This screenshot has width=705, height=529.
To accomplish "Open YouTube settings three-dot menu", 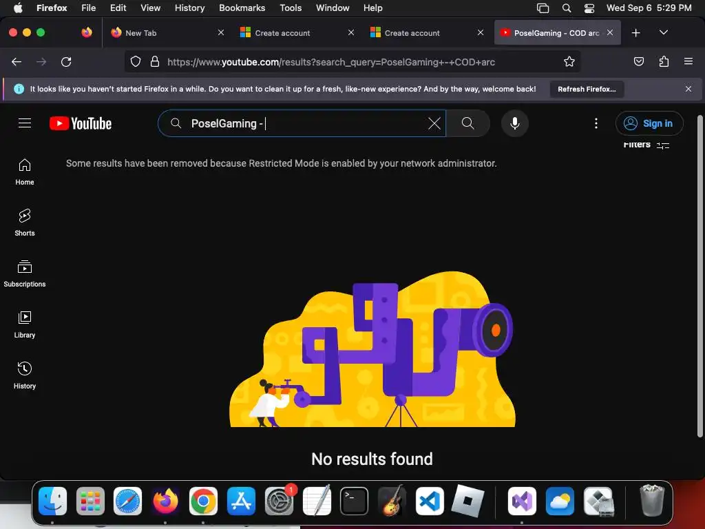I will pyautogui.click(x=596, y=123).
